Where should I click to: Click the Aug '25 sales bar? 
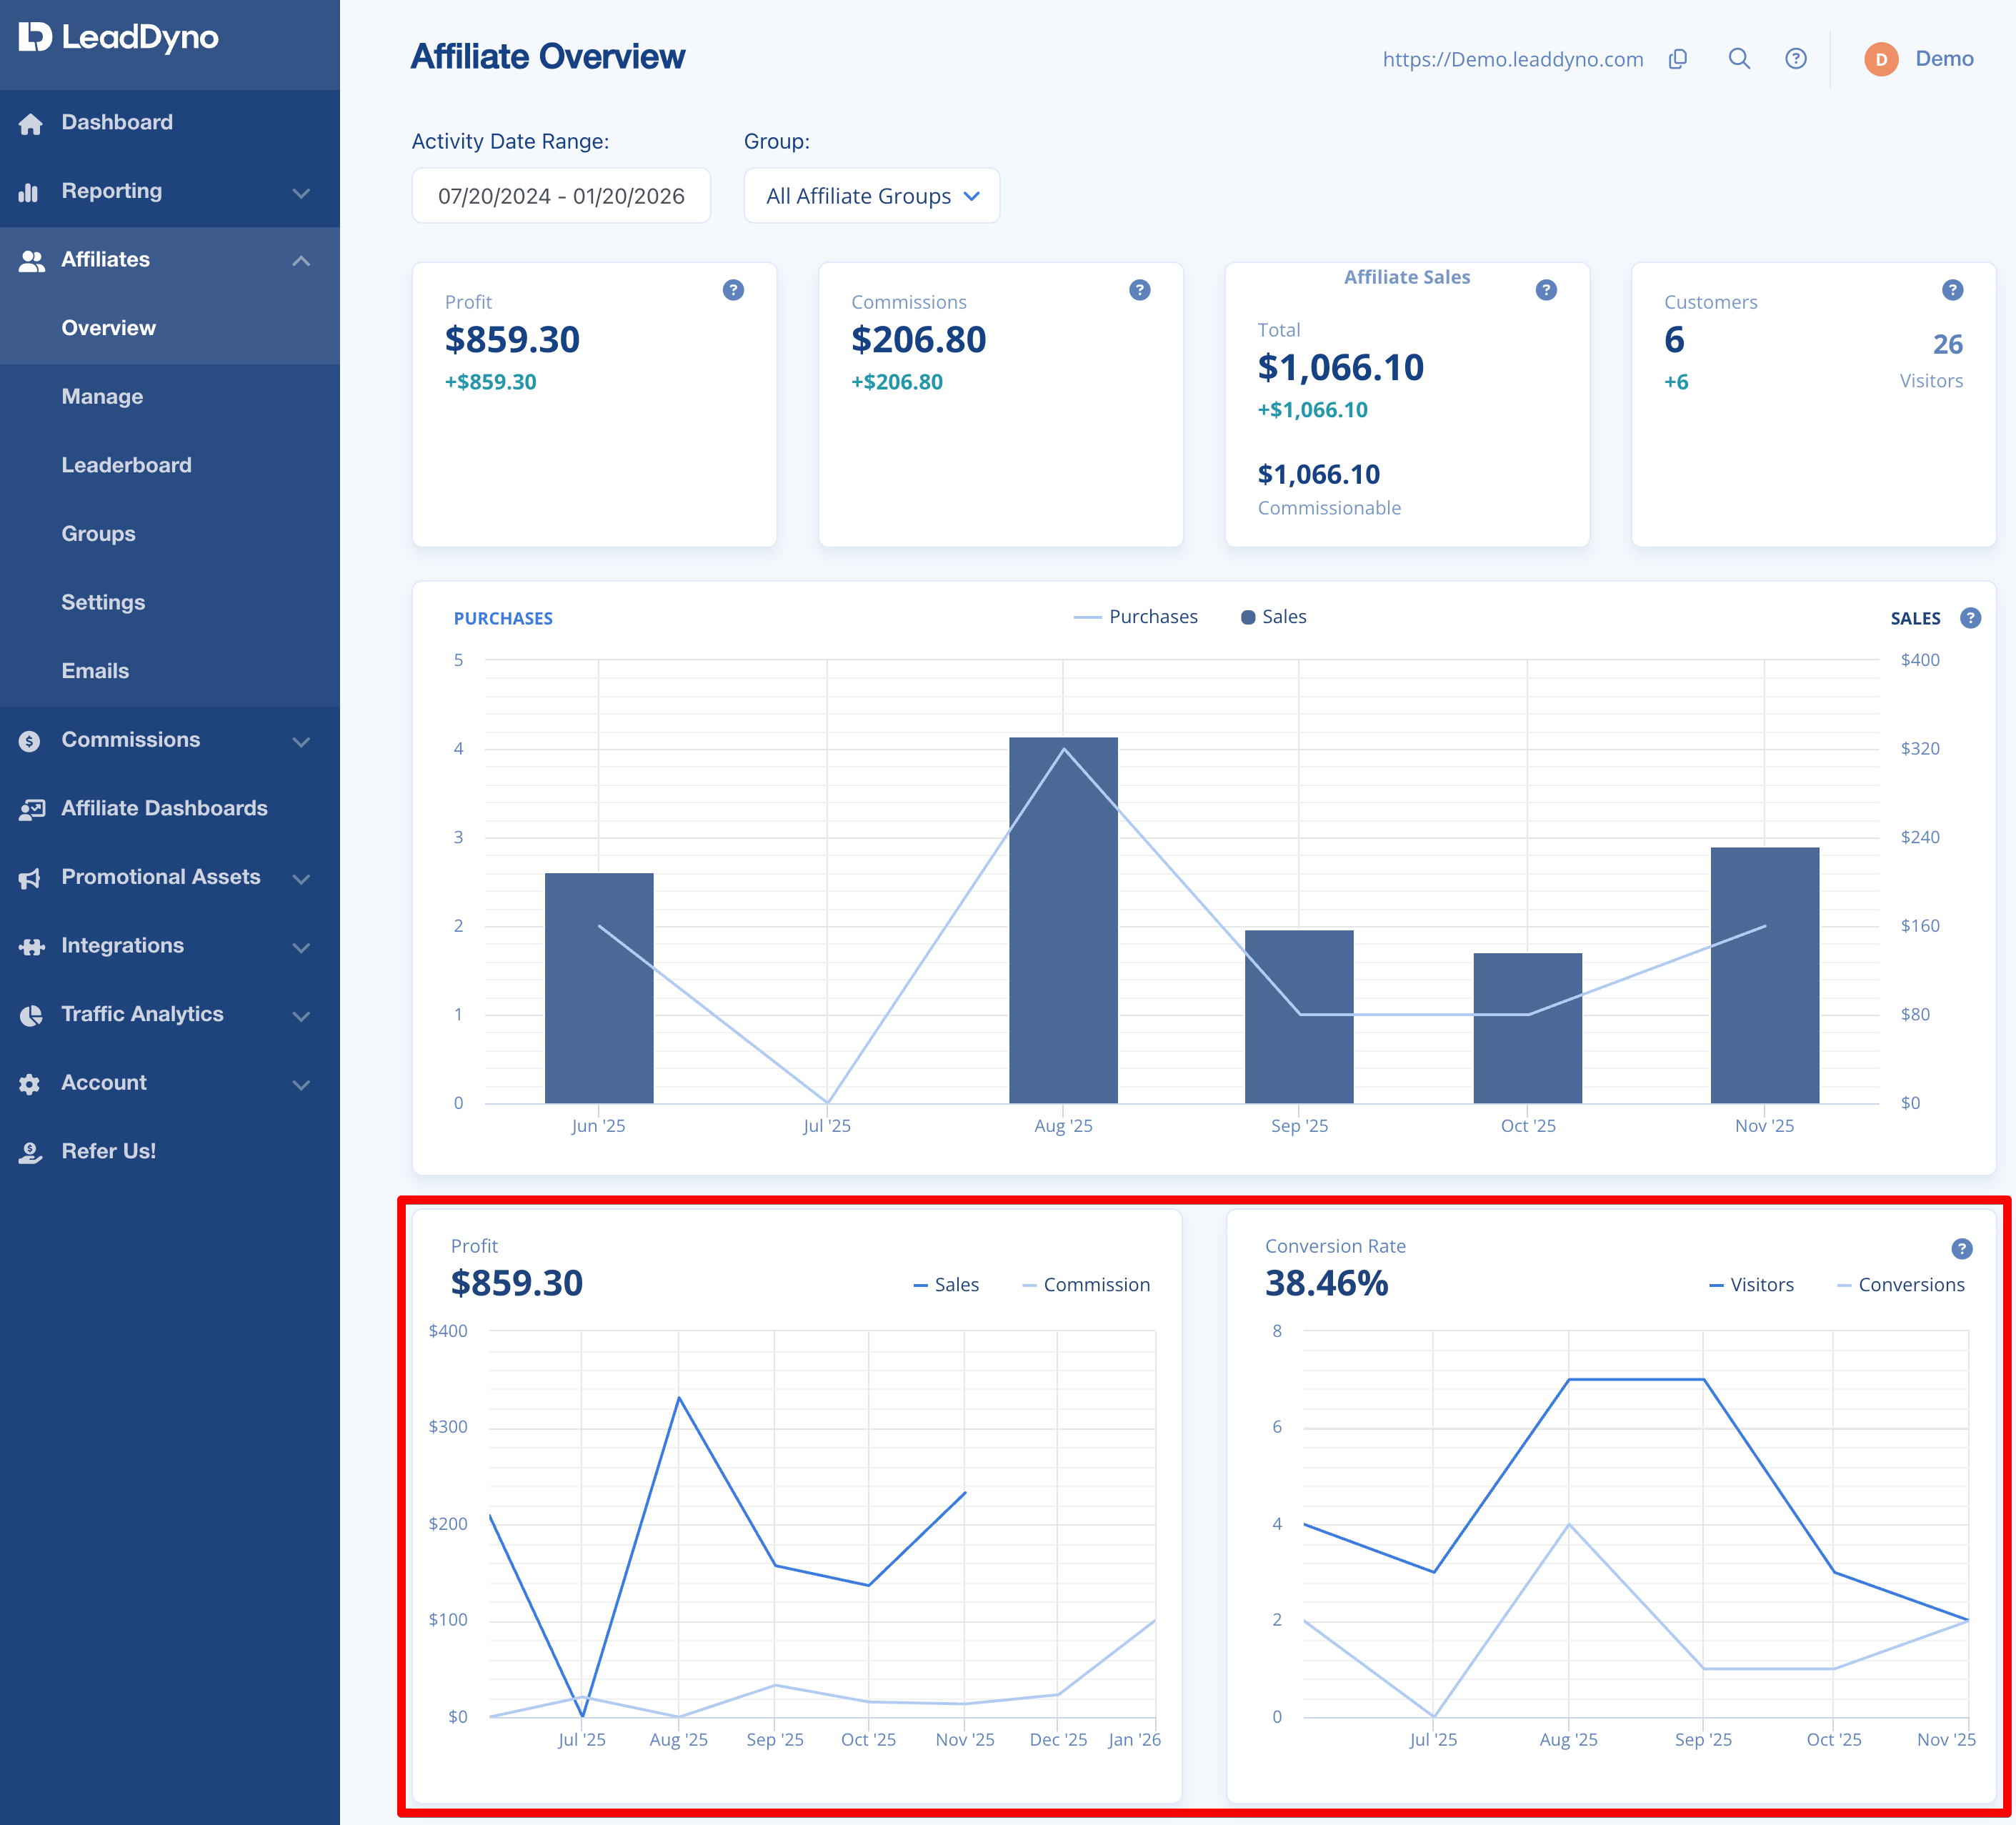[1063, 920]
